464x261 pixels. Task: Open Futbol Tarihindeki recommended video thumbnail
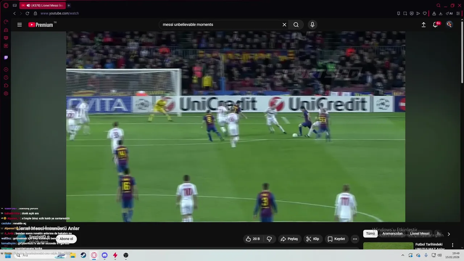(388, 246)
